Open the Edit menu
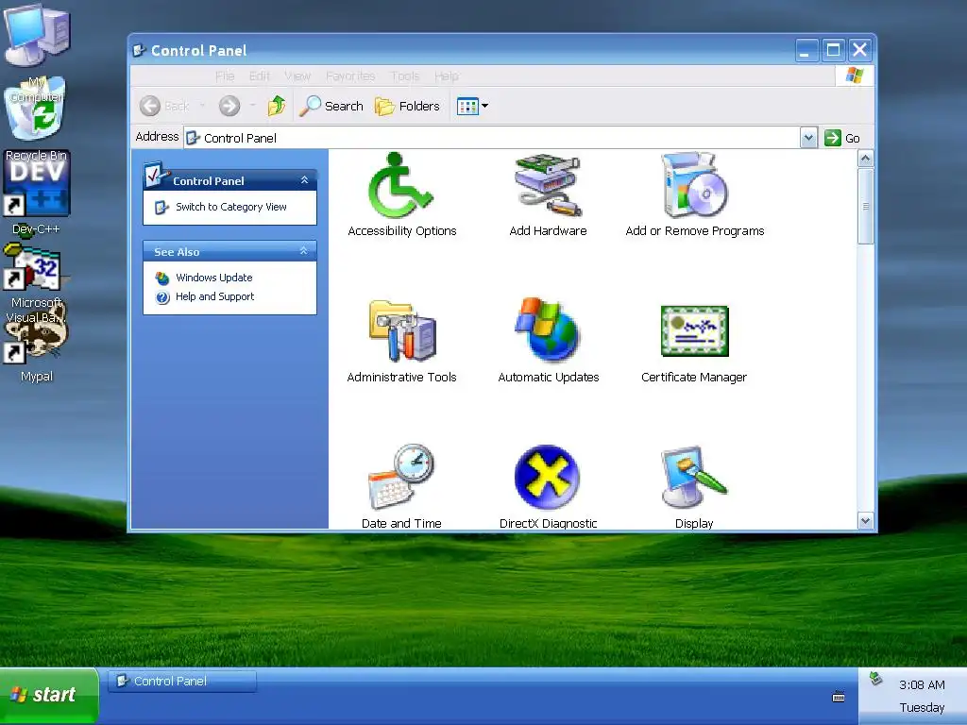The image size is (967, 725). click(260, 76)
